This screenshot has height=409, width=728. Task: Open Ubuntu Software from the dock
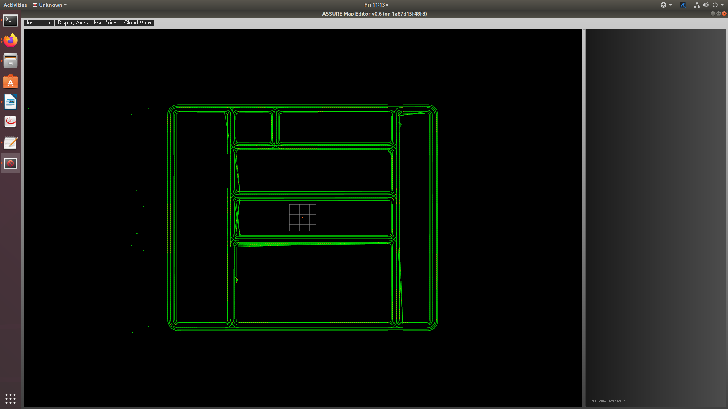[x=10, y=81]
